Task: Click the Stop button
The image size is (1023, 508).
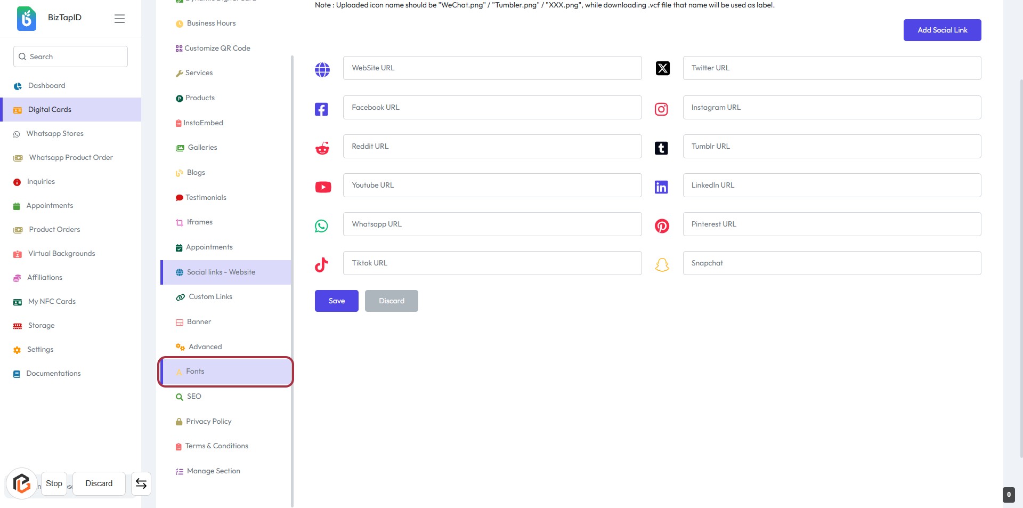Action: coord(54,483)
